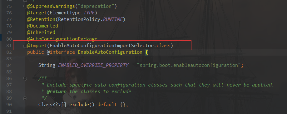This screenshot has height=114, width=287.
Task: Click the ENABLED_OVERRIDE_PROPERTY constant
Action: click(93, 65)
